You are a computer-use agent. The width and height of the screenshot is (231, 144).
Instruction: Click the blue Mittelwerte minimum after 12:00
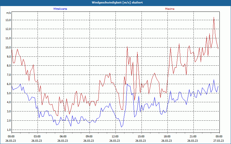pos(121,127)
